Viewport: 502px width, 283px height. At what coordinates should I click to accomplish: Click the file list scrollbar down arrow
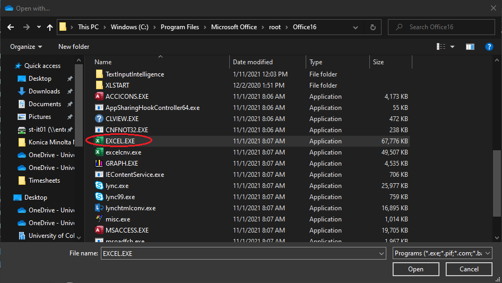[x=497, y=238]
